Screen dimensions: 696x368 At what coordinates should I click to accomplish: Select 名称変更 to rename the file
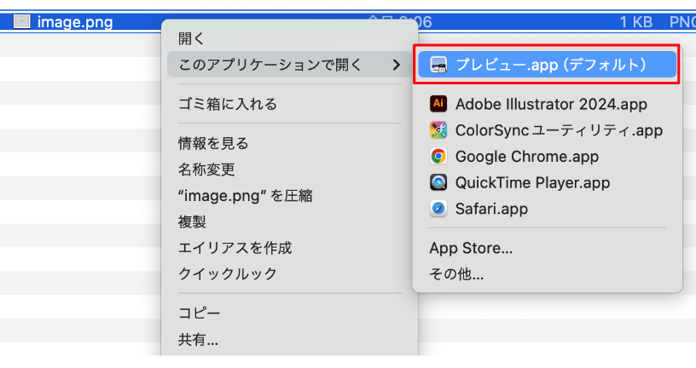[x=206, y=170]
